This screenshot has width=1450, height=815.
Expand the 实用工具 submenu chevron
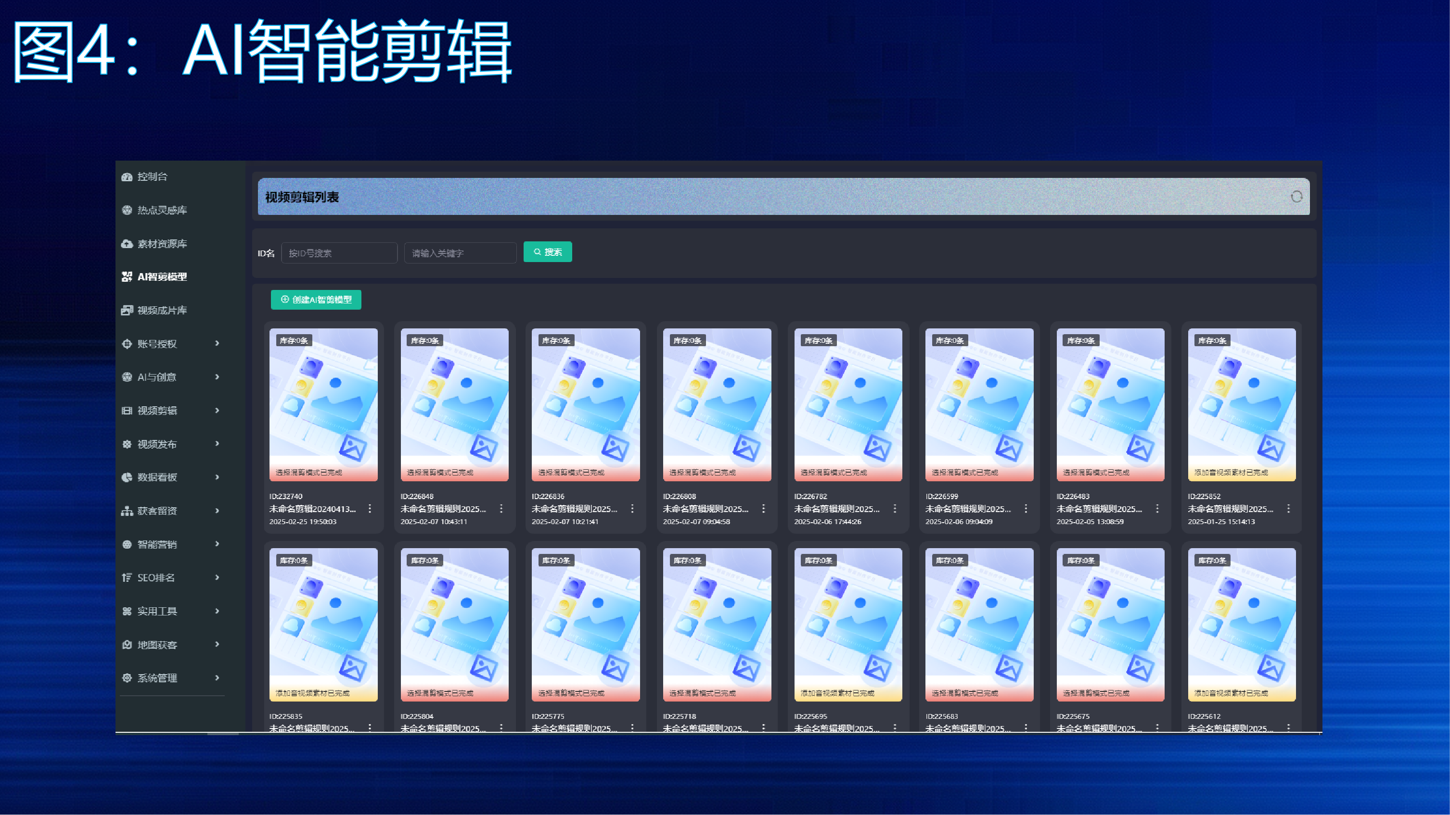tap(217, 611)
